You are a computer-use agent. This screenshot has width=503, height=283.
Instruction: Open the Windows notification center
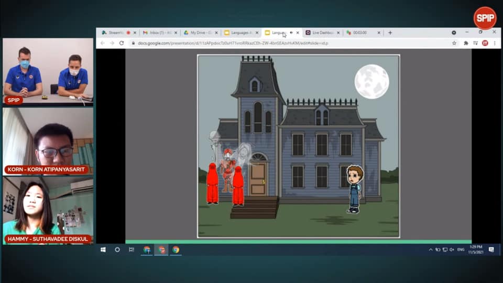tap(491, 249)
